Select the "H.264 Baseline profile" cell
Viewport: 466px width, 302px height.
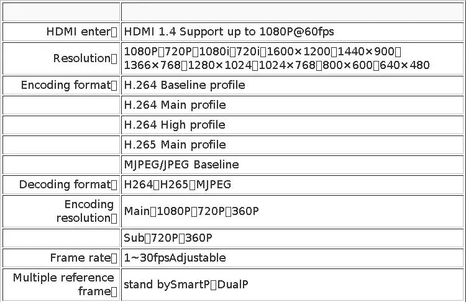click(x=185, y=85)
